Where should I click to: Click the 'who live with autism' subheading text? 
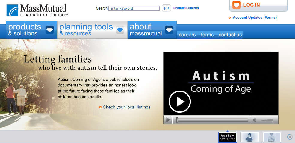[x=98, y=68]
